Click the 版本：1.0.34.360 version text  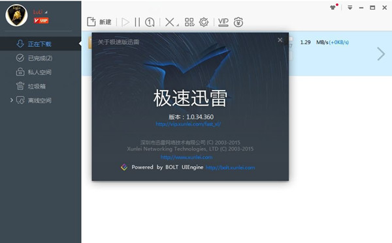click(x=191, y=117)
